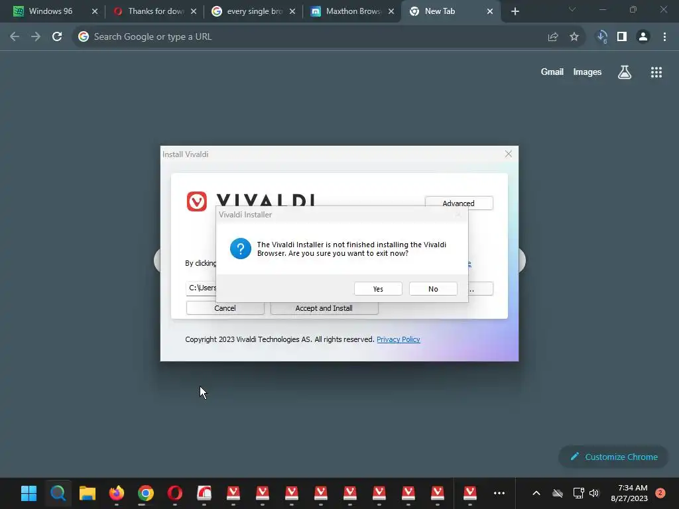Share this page icon in address bar
The image size is (679, 509).
(553, 37)
